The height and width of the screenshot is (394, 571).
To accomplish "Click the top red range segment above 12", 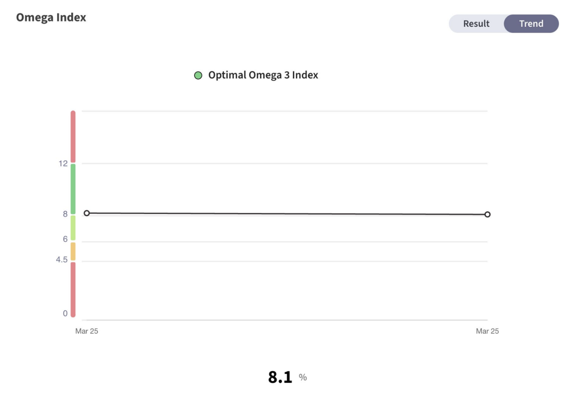I will click(73, 136).
